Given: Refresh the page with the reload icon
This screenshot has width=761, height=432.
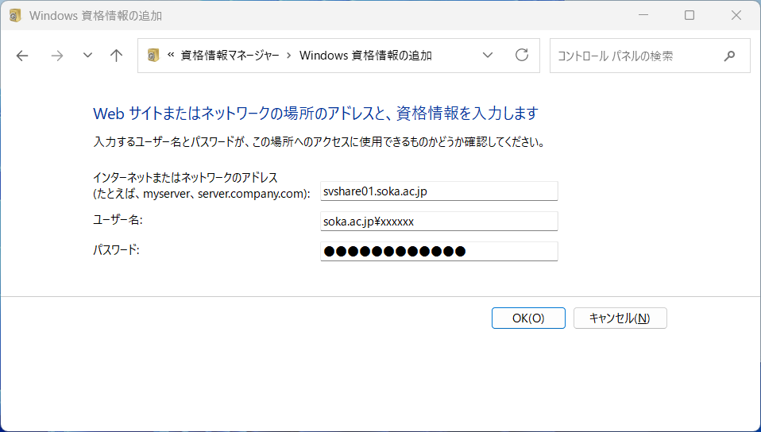Looking at the screenshot, I should click(522, 56).
